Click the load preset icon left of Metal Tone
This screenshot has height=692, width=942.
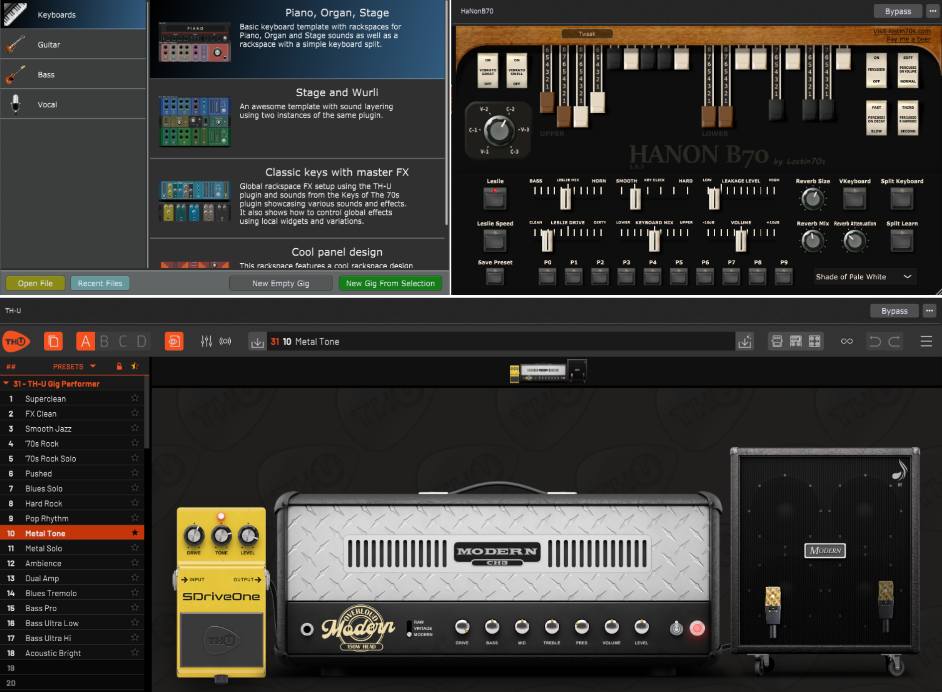tap(258, 342)
